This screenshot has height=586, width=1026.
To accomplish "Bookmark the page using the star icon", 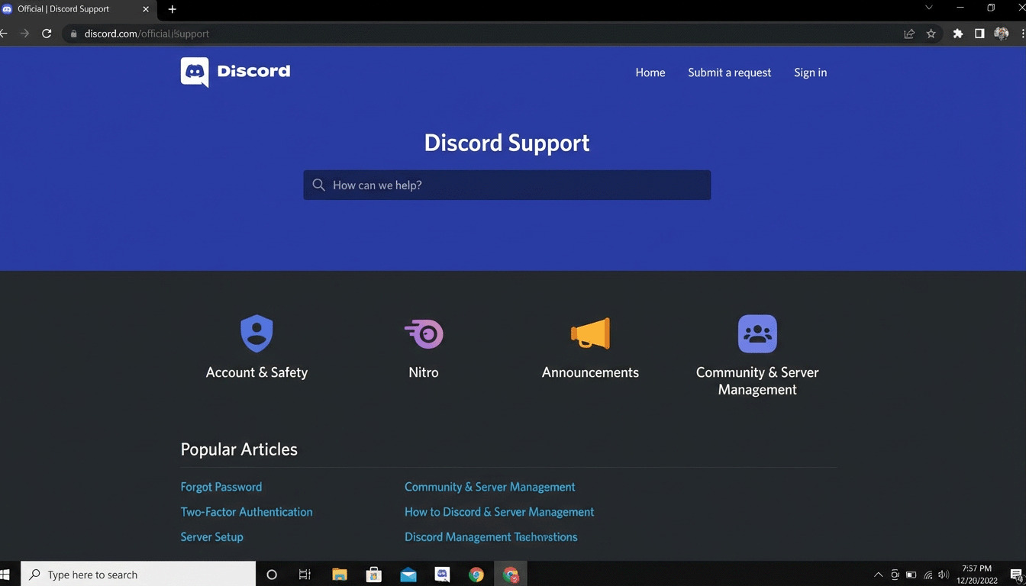I will pos(931,34).
